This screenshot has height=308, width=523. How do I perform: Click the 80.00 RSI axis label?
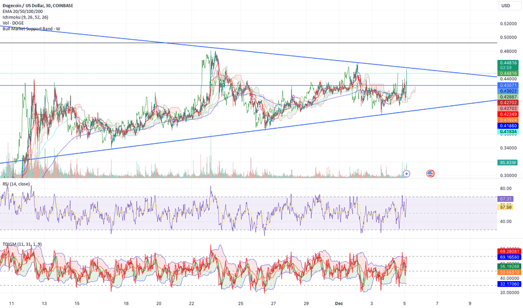click(x=506, y=188)
